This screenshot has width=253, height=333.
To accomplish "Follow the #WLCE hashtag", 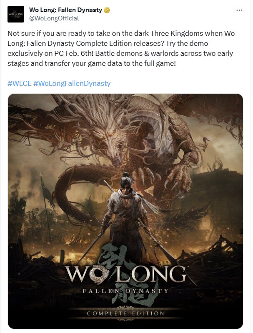I will point(20,83).
